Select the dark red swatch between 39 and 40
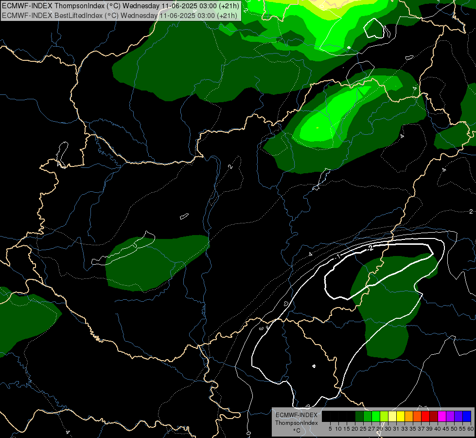Image resolution: width=476 pixels, height=438 pixels. coord(434,416)
